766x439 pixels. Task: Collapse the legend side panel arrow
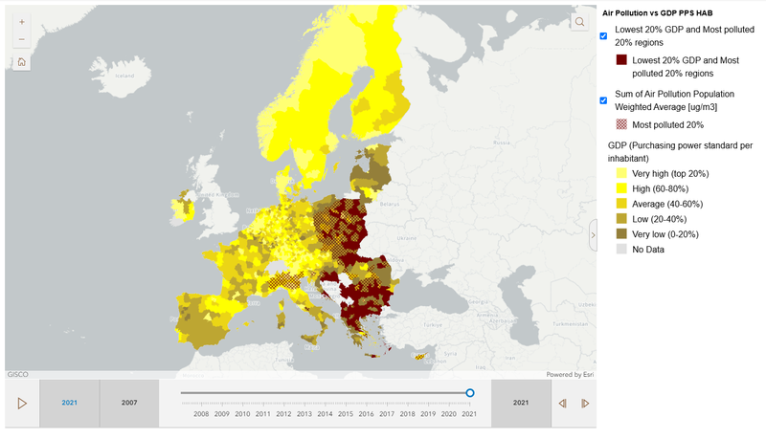pos(592,234)
